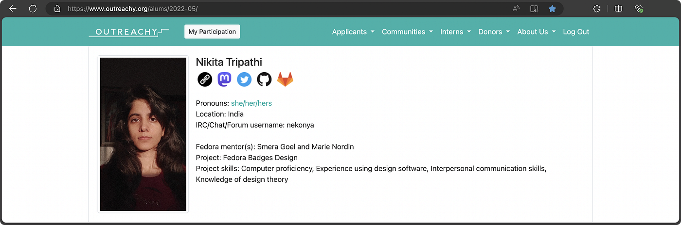Click the bookmark star in the address bar

552,9
